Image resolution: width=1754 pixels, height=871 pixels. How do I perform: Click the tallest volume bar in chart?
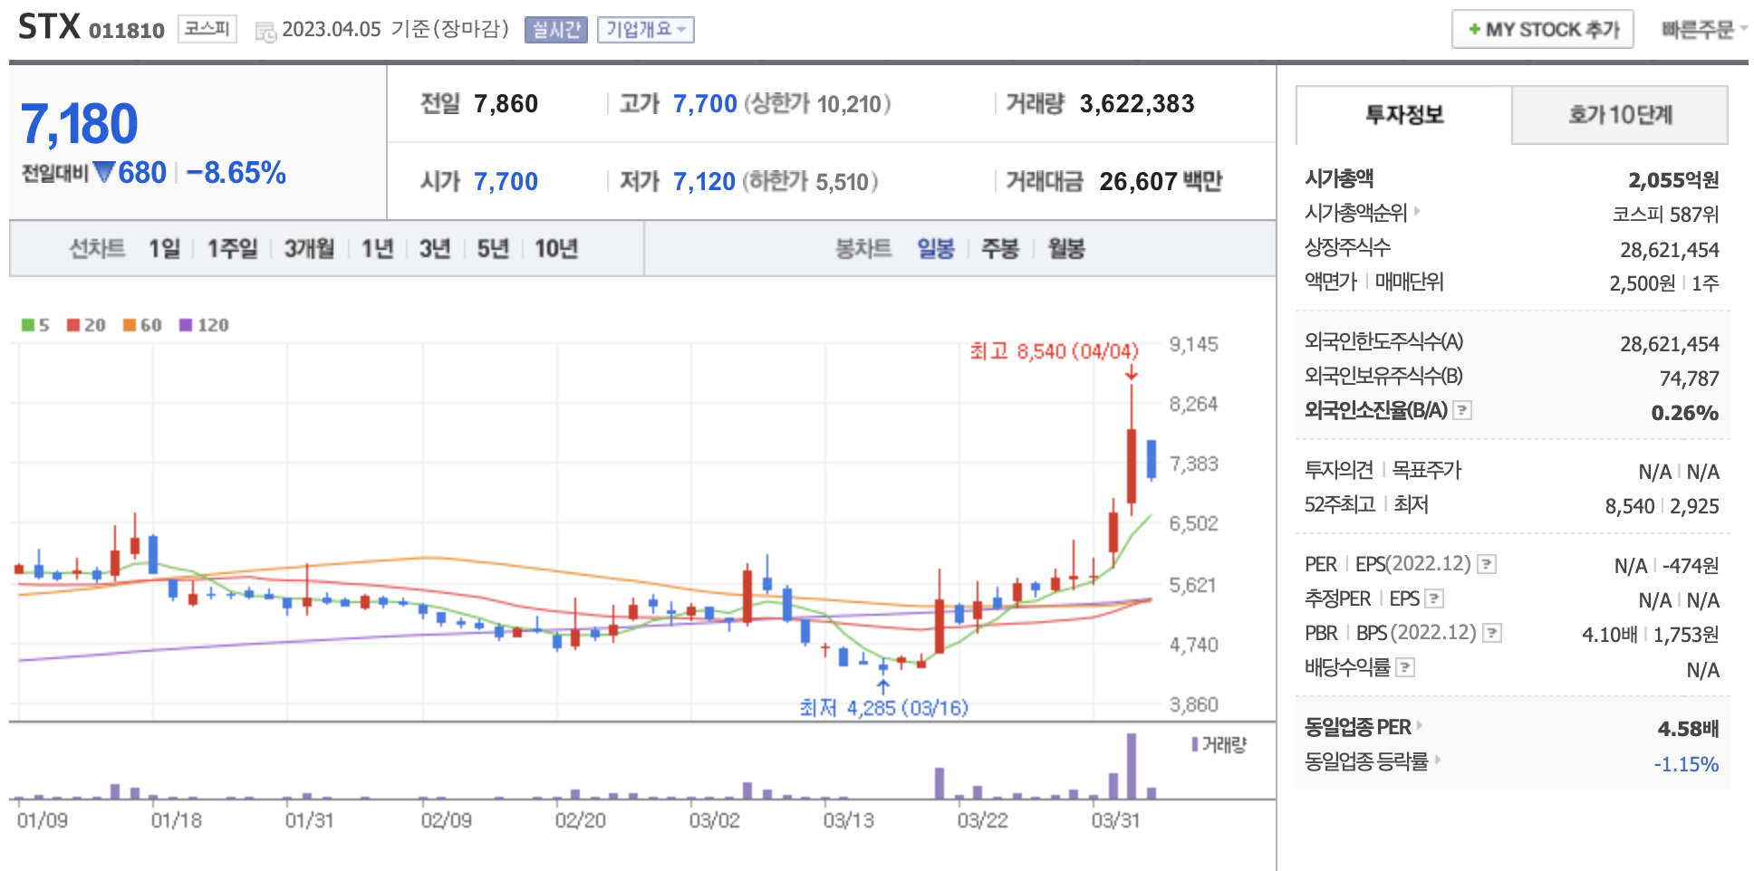point(1131,765)
